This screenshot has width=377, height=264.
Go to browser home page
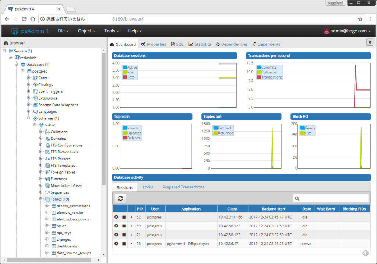pyautogui.click(x=33, y=19)
